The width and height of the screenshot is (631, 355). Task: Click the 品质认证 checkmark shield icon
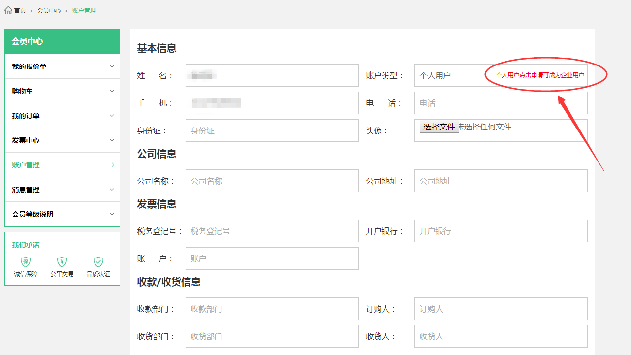(98, 262)
